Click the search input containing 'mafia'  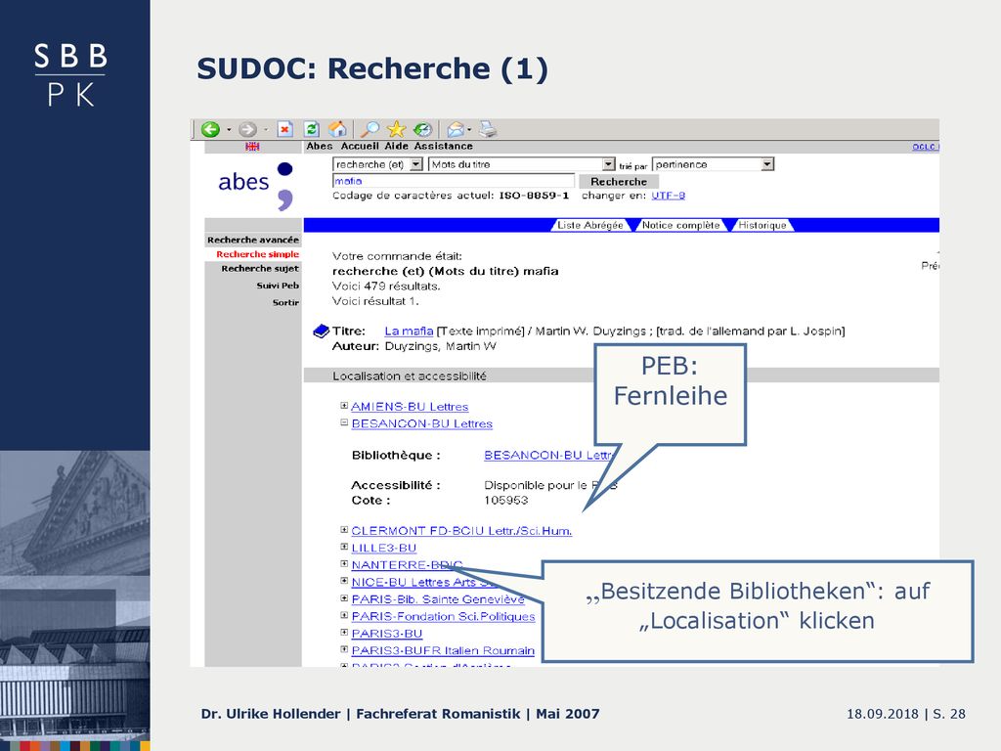pos(454,181)
